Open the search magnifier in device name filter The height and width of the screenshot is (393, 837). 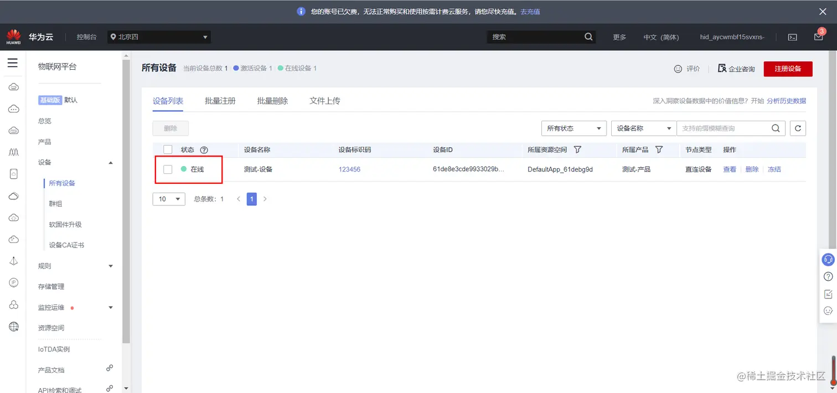(x=775, y=128)
